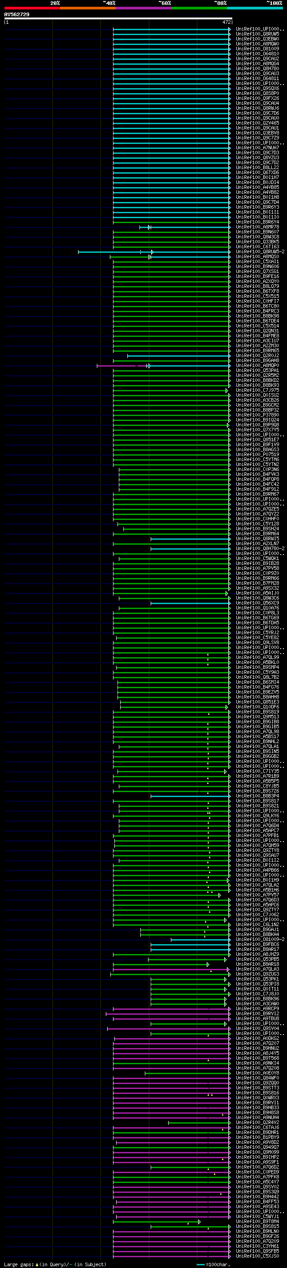The width and height of the screenshot is (287, 1268).
Task: Select the UniRef100_B9SMP4 label
Action: click(x=257, y=667)
